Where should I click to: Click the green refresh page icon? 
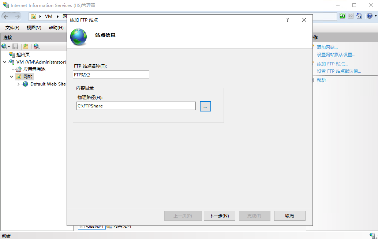tap(343, 16)
